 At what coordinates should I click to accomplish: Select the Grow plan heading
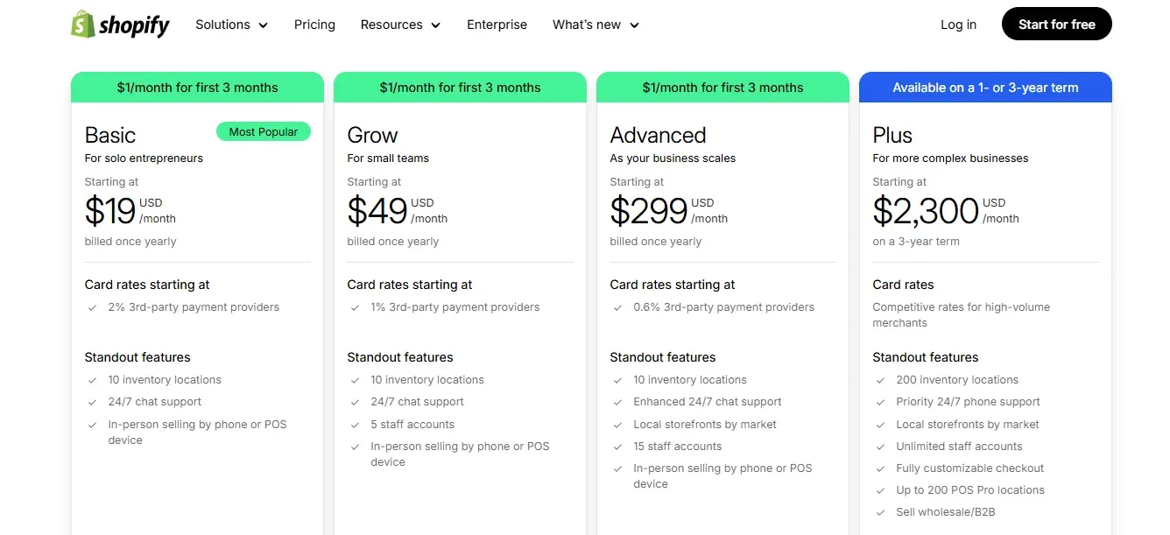pos(372,136)
